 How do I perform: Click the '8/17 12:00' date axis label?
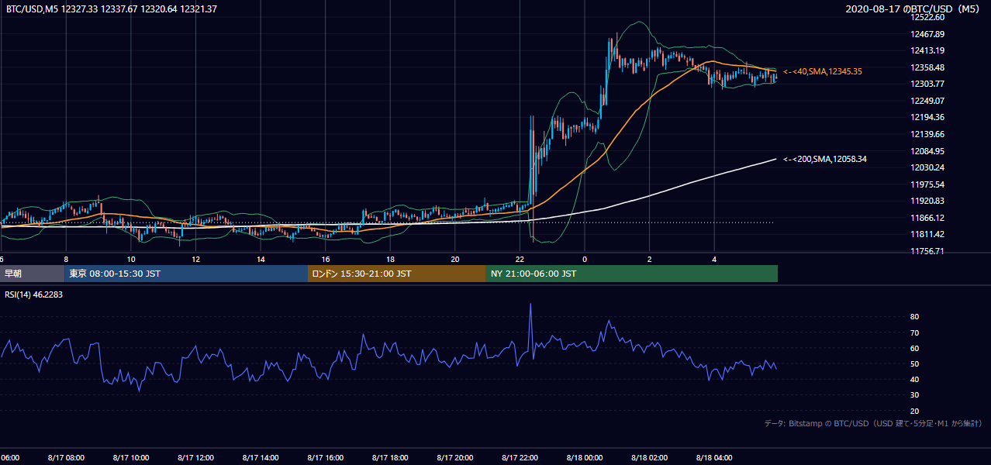[195, 457]
